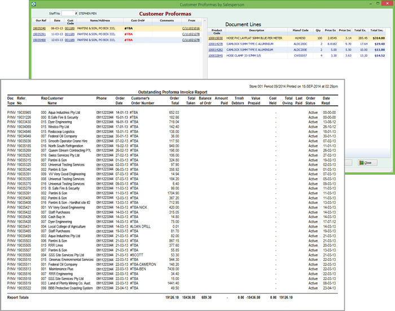This screenshot has height=311, width=395.
Task: Open product code 100014278
Action: click(x=216, y=44)
